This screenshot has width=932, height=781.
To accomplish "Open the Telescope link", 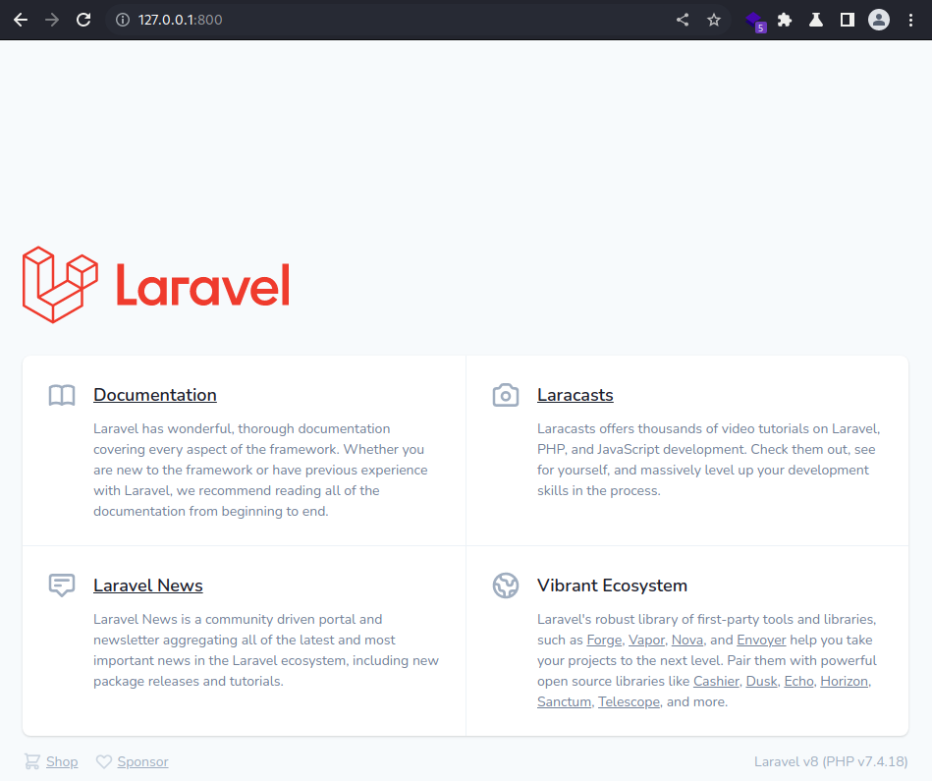I will click(x=629, y=702).
